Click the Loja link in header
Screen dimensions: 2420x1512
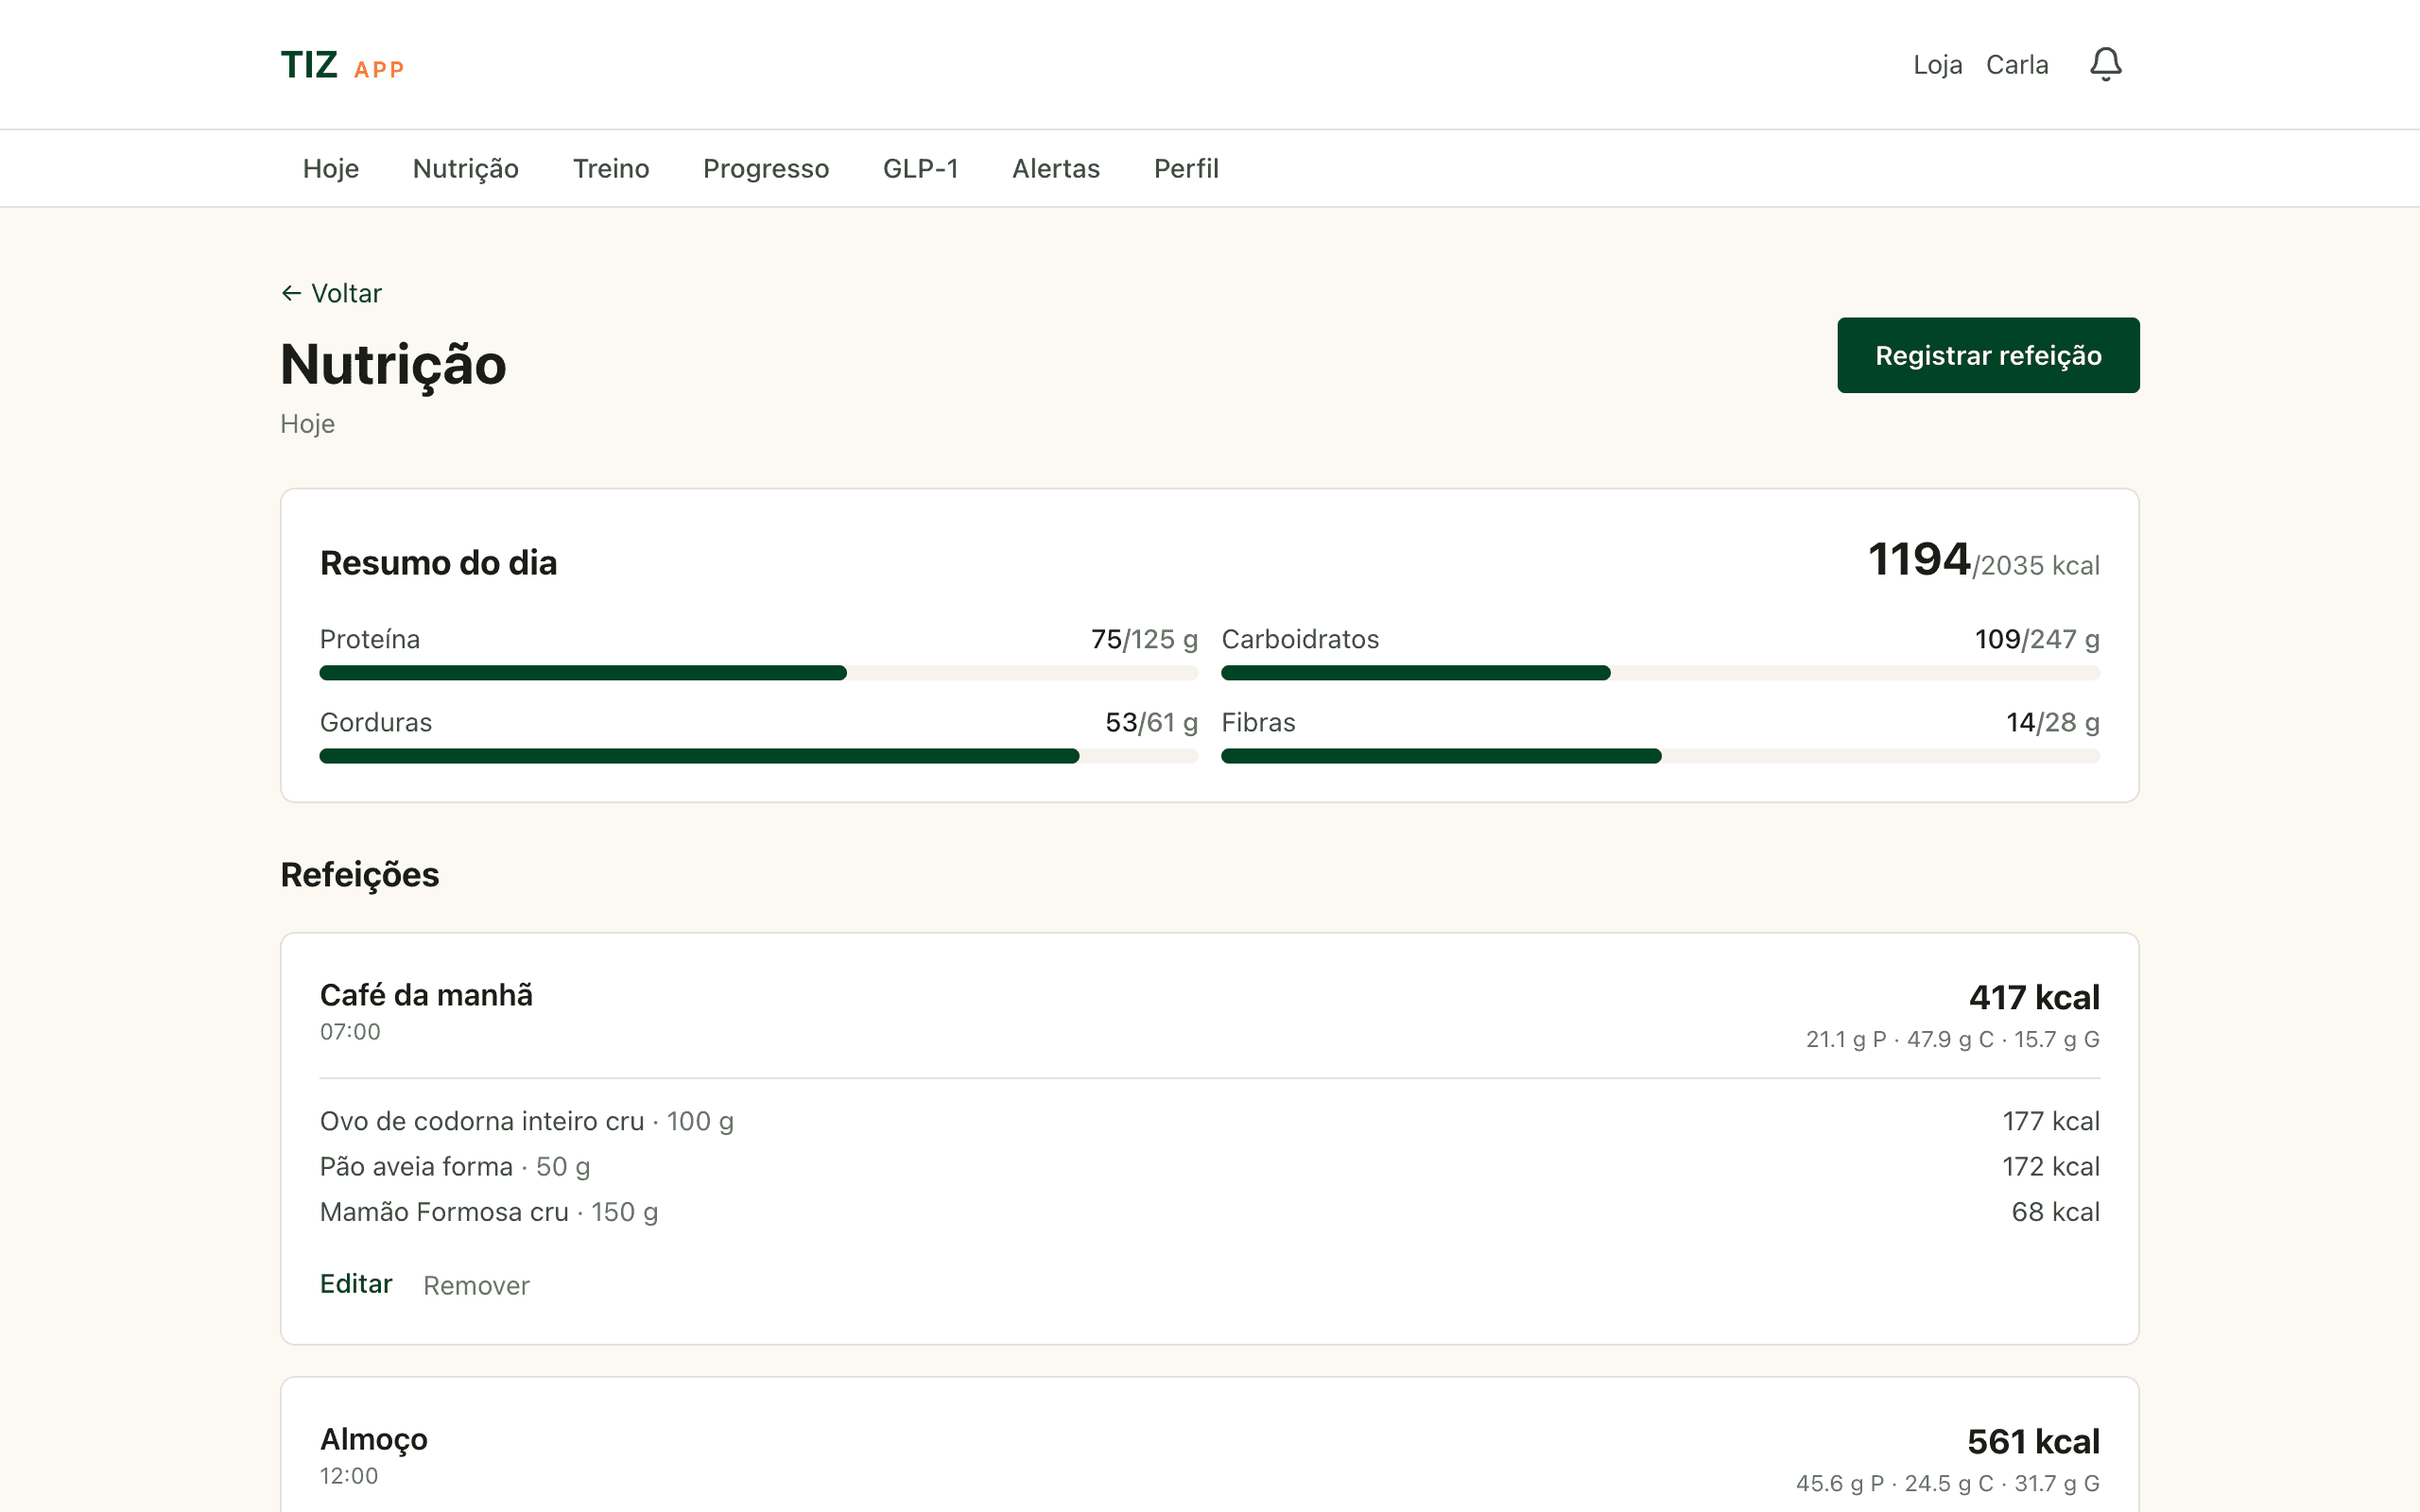click(1937, 65)
